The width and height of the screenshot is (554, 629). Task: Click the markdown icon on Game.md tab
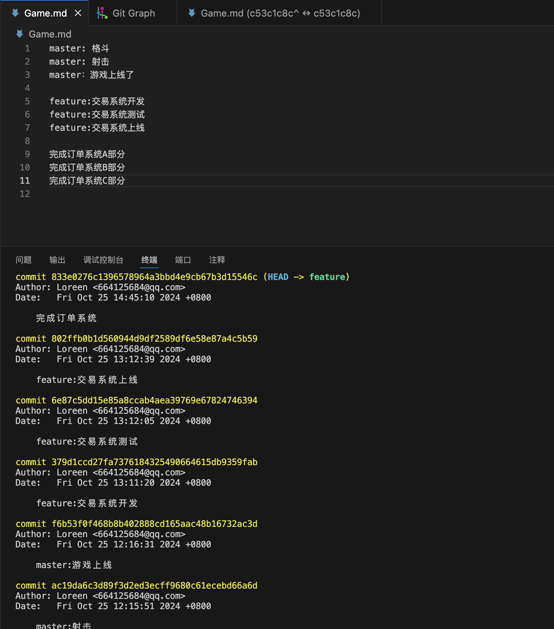(x=15, y=13)
